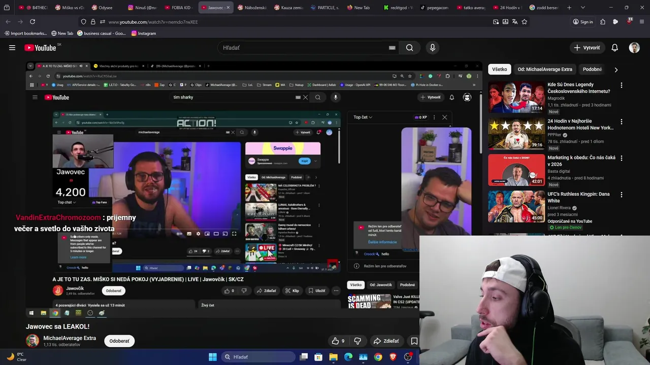This screenshot has height=365, width=650.
Task: Open options for Marketing k obedu video
Action: pos(622,158)
